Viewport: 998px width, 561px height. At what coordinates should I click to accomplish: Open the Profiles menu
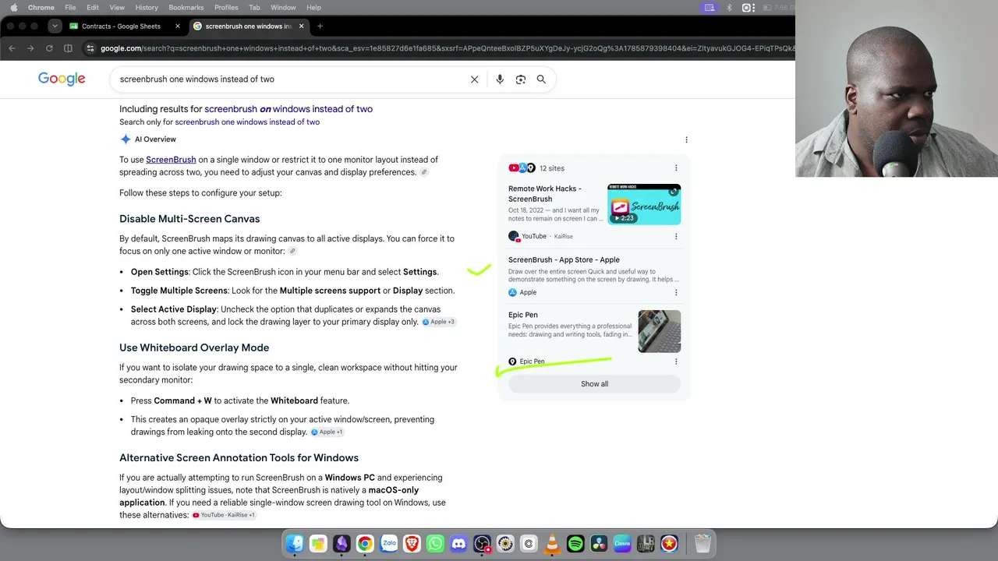point(226,8)
